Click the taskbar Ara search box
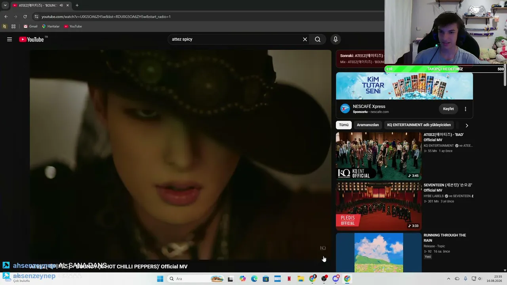507x285 pixels. coord(195,279)
